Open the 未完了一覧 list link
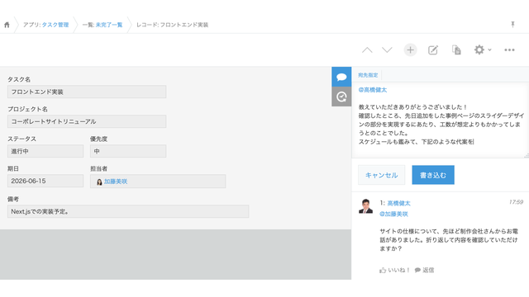This screenshot has width=529, height=297. tap(109, 25)
